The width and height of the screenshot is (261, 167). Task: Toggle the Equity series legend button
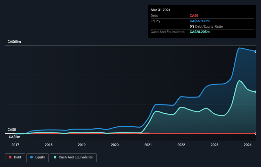point(38,157)
